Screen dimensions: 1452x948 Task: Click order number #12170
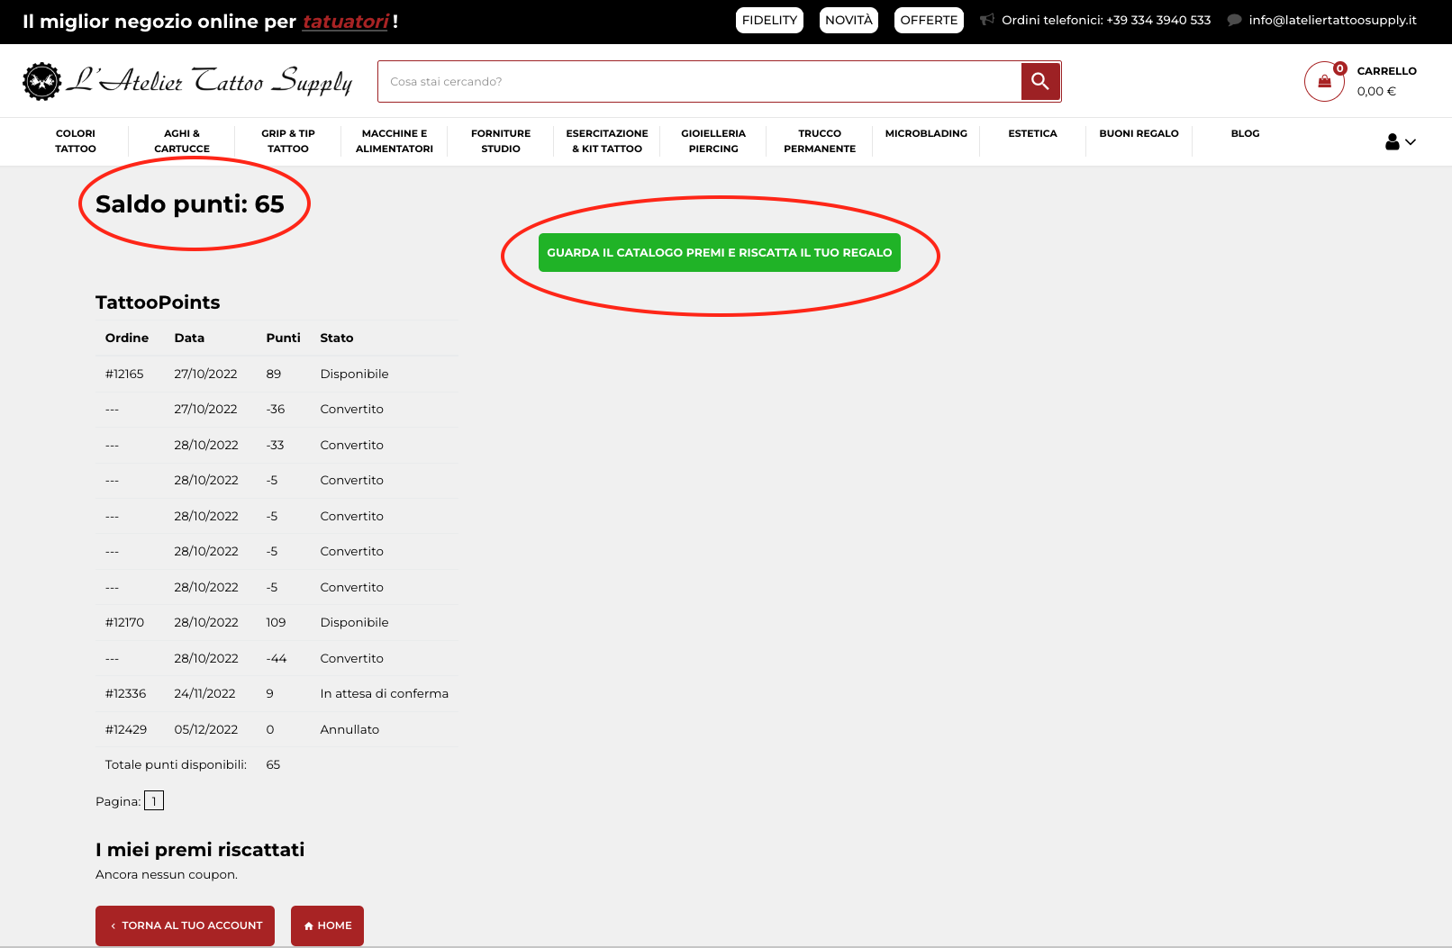click(124, 622)
